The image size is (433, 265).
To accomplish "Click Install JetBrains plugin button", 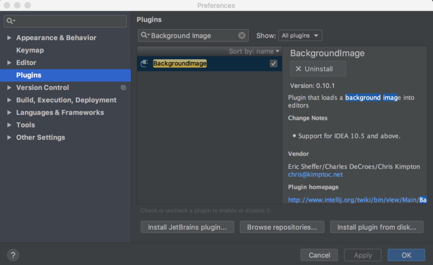I will click(187, 227).
